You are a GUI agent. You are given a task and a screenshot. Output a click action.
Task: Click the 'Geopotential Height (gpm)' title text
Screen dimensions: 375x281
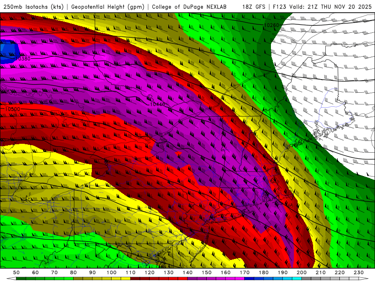tap(108, 7)
